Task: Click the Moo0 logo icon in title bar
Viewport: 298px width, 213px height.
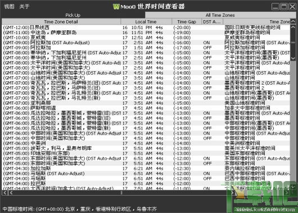Action: [116, 7]
